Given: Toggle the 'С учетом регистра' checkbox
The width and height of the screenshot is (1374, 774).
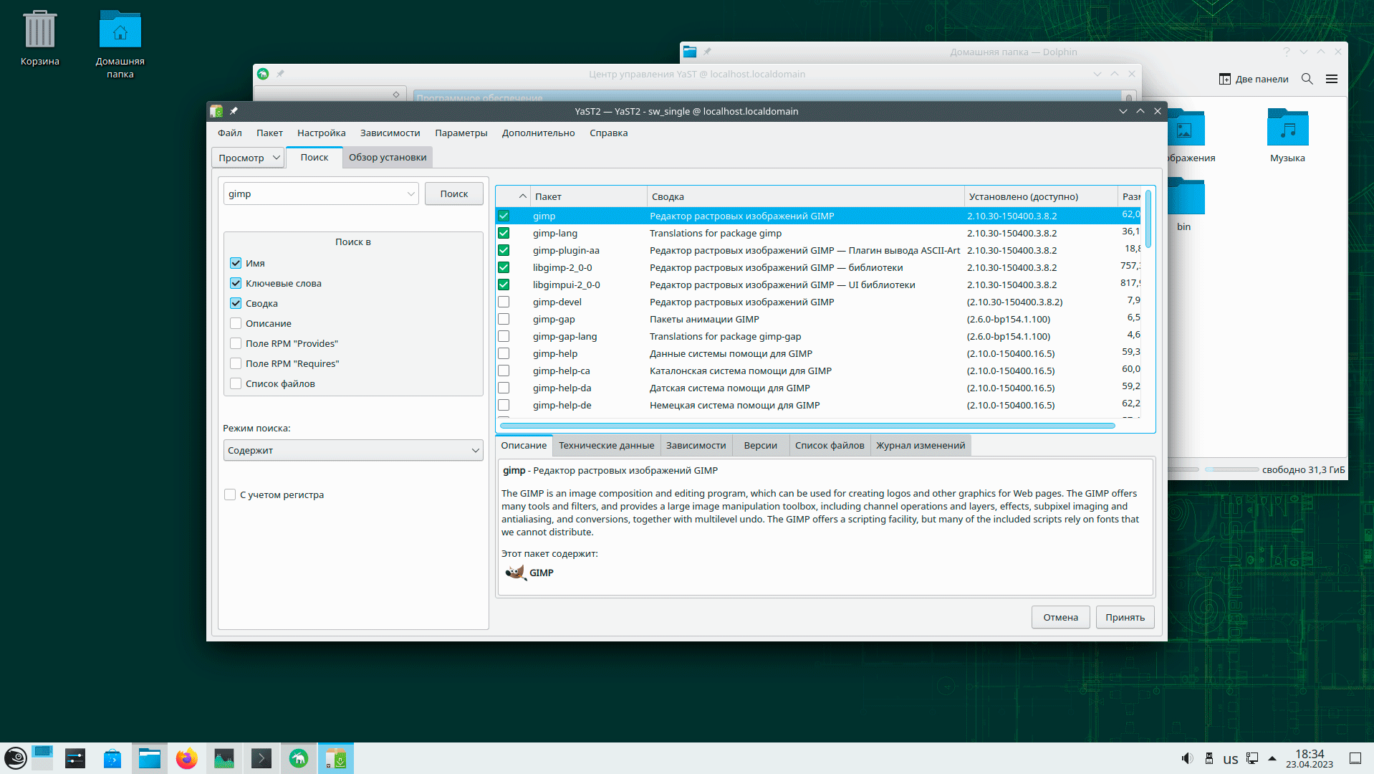Looking at the screenshot, I should click(230, 494).
